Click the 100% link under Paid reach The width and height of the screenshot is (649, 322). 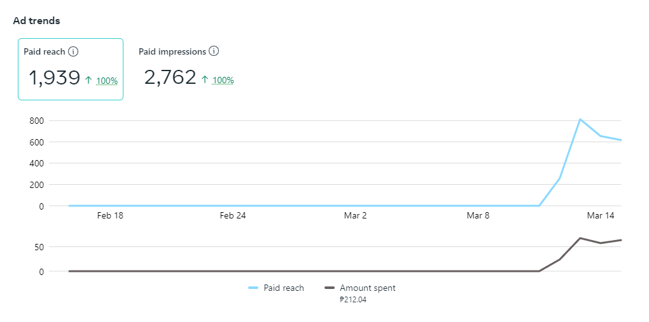pos(107,81)
